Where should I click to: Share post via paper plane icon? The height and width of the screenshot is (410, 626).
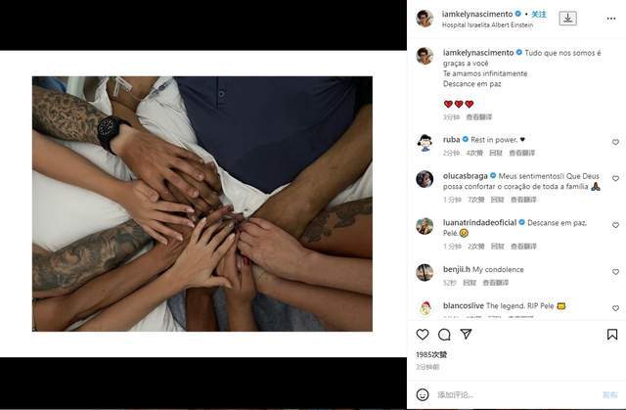pos(466,334)
